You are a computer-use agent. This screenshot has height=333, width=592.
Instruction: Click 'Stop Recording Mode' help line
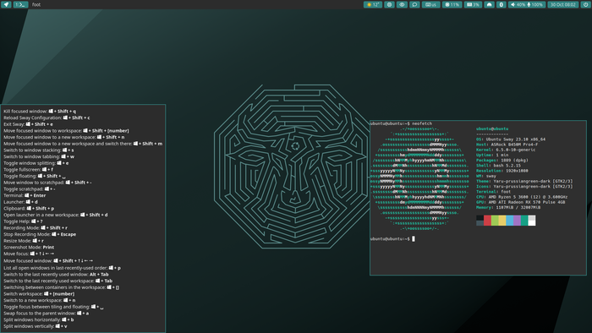click(40, 234)
